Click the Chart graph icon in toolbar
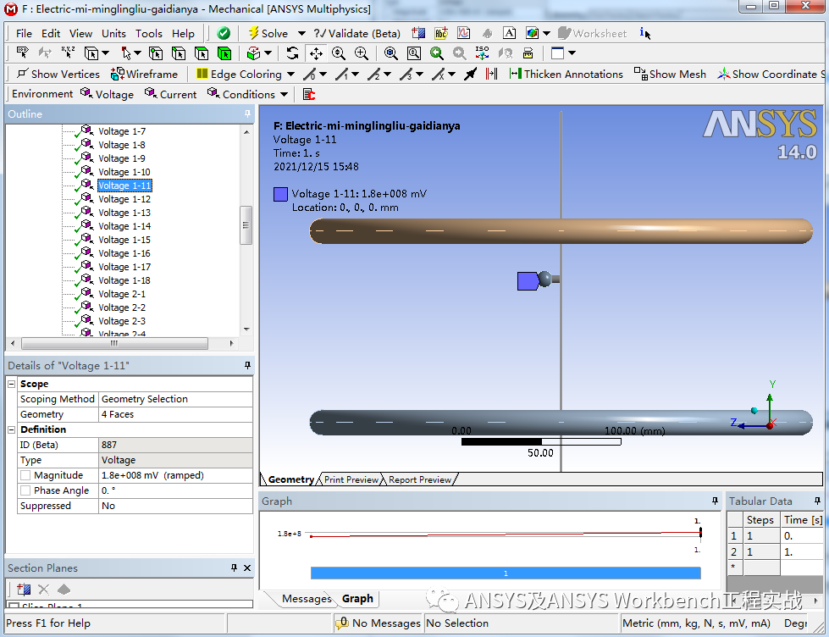The width and height of the screenshot is (829, 637). (464, 33)
